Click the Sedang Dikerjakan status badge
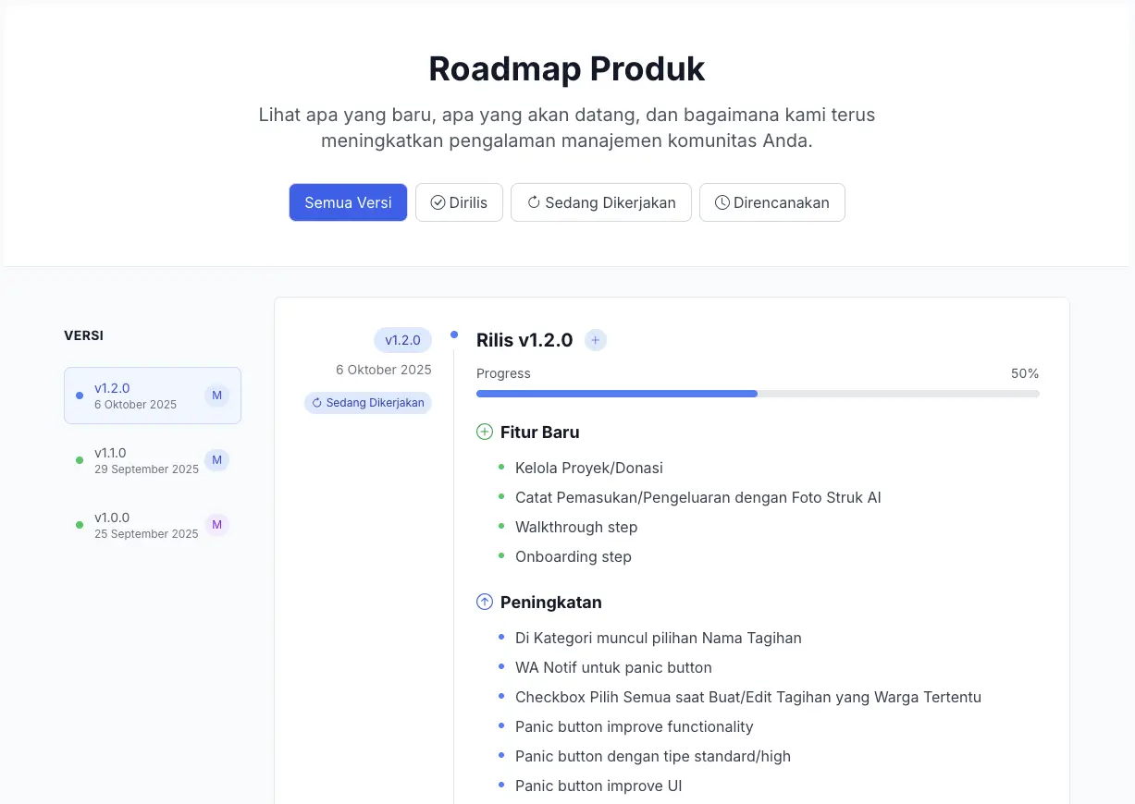Image resolution: width=1135 pixels, height=804 pixels. [368, 403]
